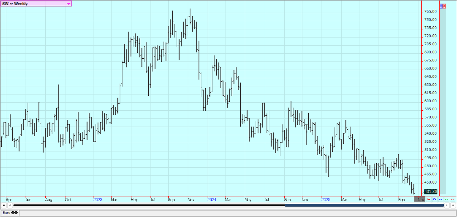
Task: Jump to chart start with double-left arrow
Action: coord(4,205)
